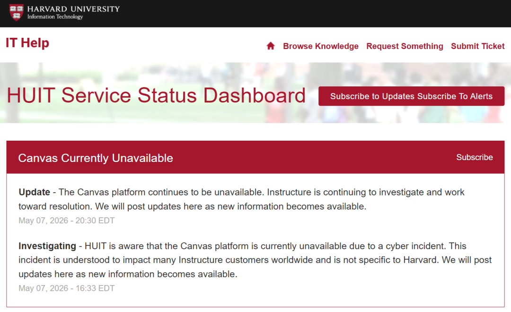511x312 pixels.
Task: Click the HUIT Service Status Dashboard heading
Action: click(156, 95)
